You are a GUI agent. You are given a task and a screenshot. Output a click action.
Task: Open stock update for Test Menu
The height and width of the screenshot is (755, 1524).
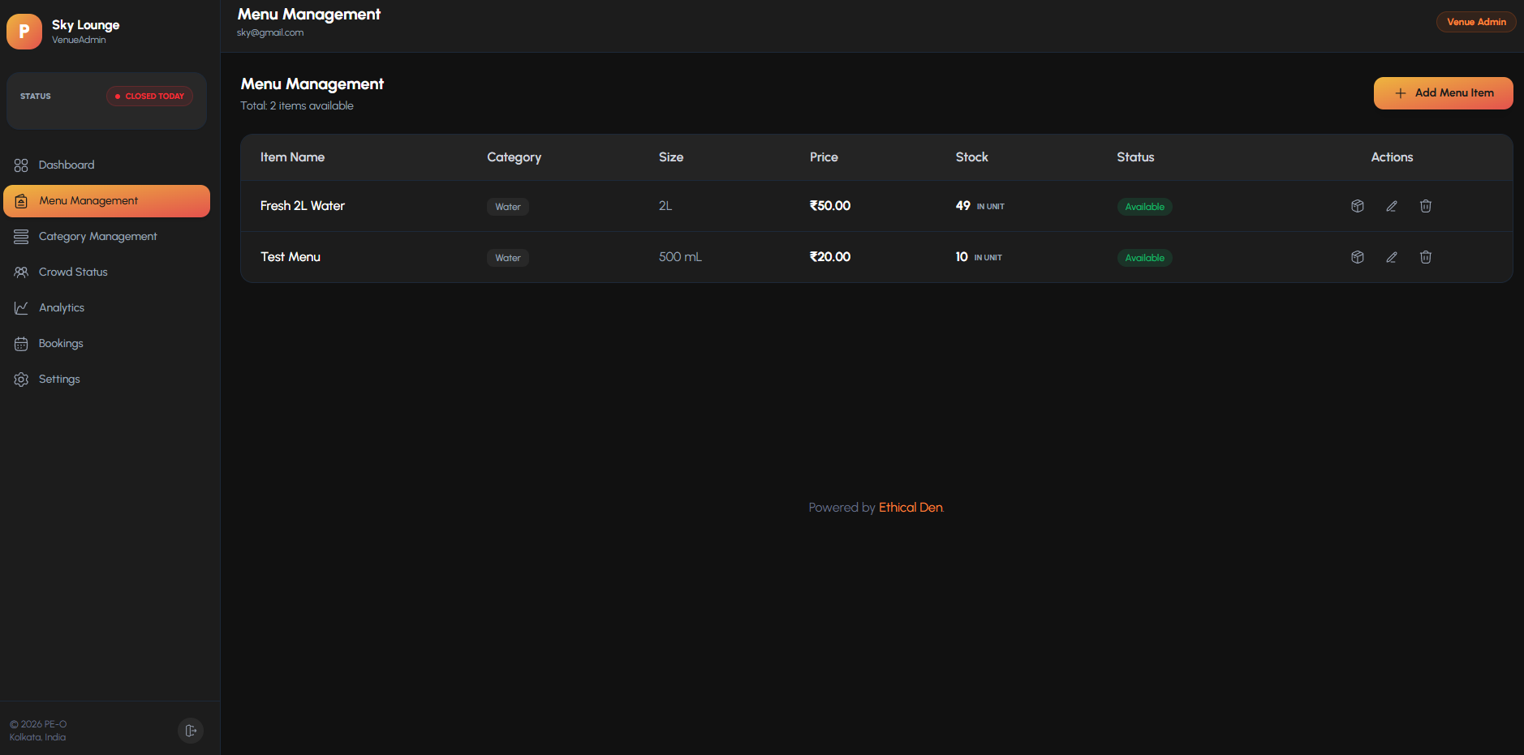point(1358,257)
